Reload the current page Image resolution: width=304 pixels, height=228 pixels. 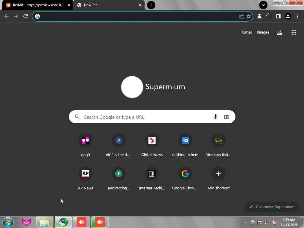(x=26, y=16)
